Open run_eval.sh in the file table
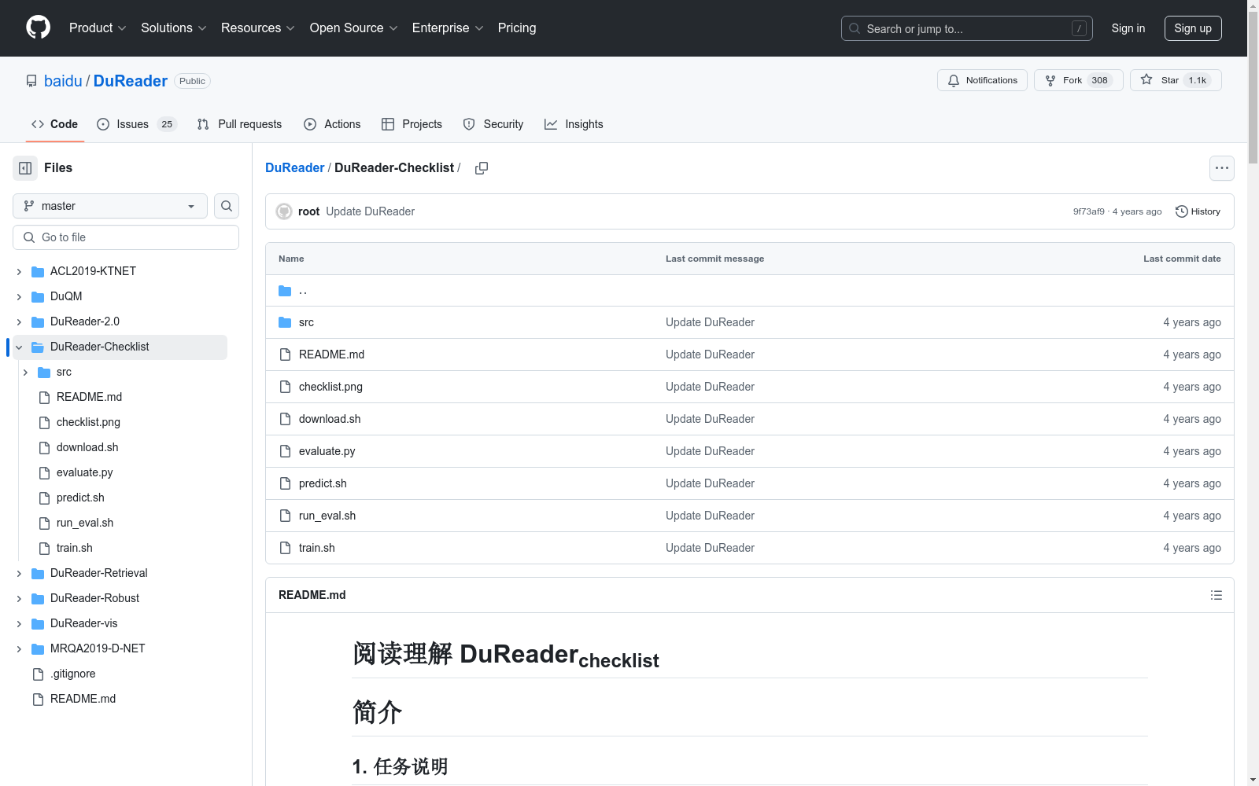This screenshot has height=786, width=1259. [327, 516]
